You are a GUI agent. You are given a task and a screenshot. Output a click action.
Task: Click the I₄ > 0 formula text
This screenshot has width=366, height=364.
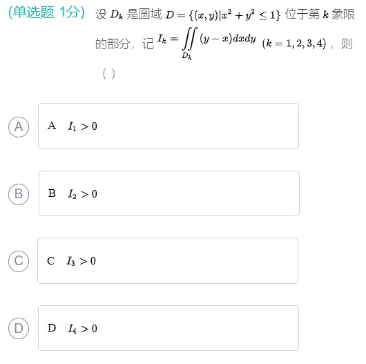(82, 329)
